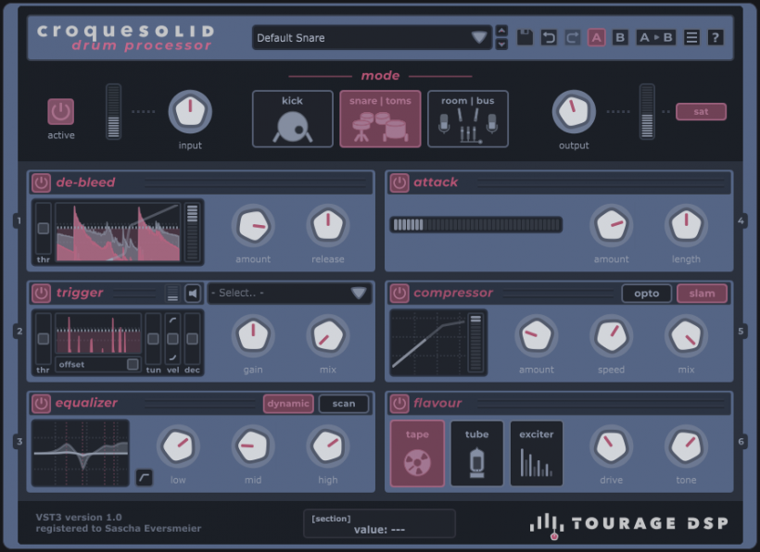The width and height of the screenshot is (760, 552).
Task: Toggle the main active power button
Action: click(x=60, y=112)
